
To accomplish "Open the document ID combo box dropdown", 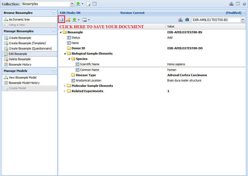I will tap(243, 20).
